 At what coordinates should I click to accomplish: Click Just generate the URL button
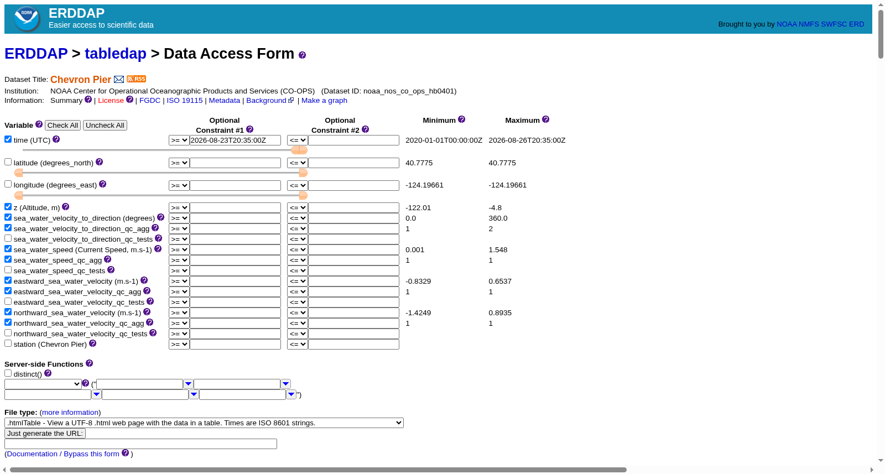(x=45, y=434)
